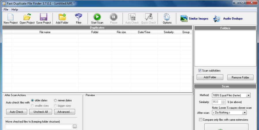This screenshot has width=259, height=130.
Task: Launch the Similar Images tool
Action: [194, 19]
